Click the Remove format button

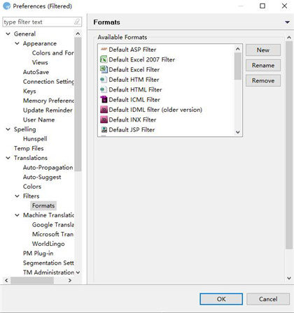(263, 81)
